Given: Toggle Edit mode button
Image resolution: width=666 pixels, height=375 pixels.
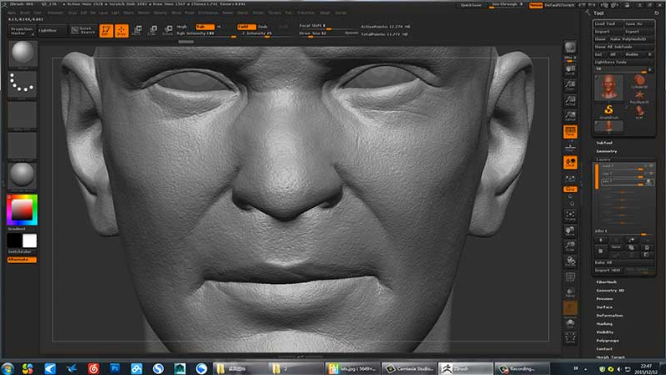Looking at the screenshot, I should [106, 31].
